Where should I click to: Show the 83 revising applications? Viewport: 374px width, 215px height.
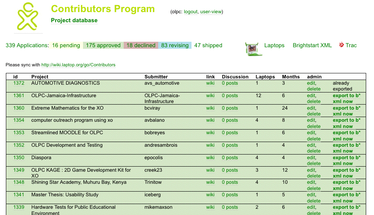175,45
